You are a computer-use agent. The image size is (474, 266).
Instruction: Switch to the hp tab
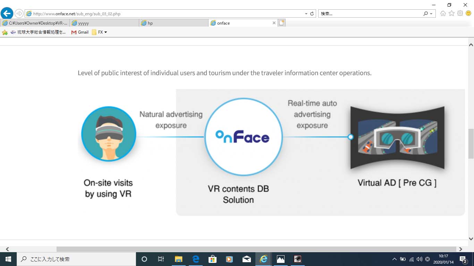(173, 23)
